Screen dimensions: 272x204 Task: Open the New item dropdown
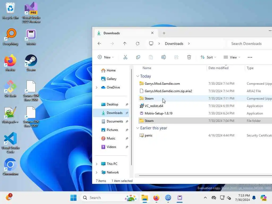[106, 57]
